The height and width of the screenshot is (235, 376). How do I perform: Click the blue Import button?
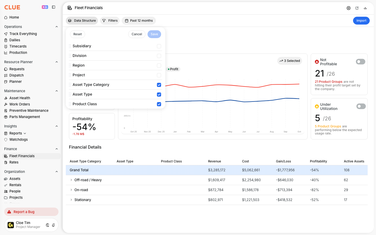[361, 21]
